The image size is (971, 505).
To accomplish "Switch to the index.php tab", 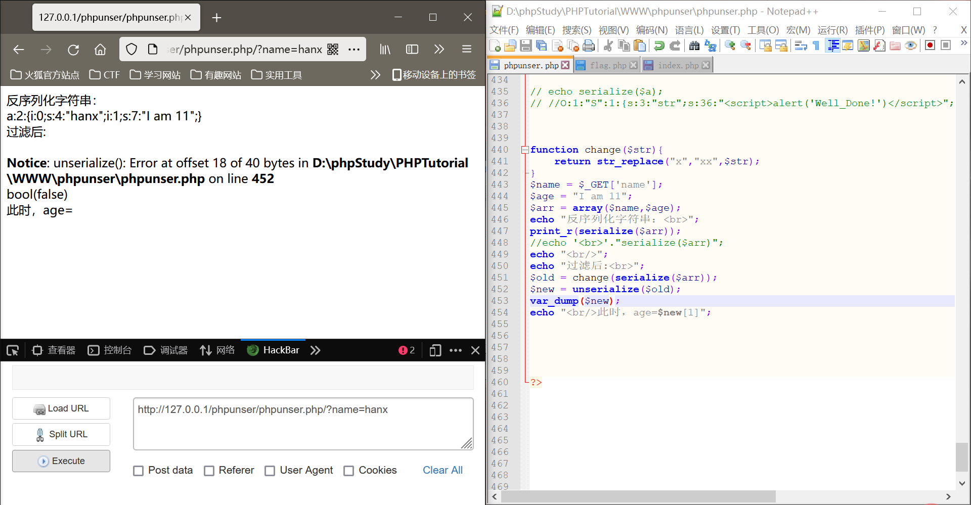I will pyautogui.click(x=678, y=65).
